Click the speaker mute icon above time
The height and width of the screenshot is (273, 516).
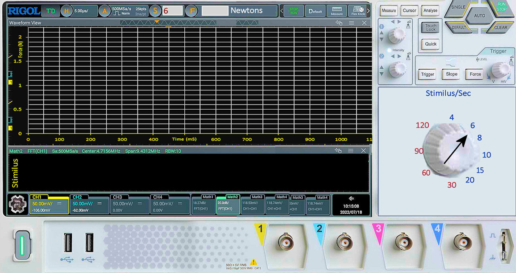click(x=351, y=198)
